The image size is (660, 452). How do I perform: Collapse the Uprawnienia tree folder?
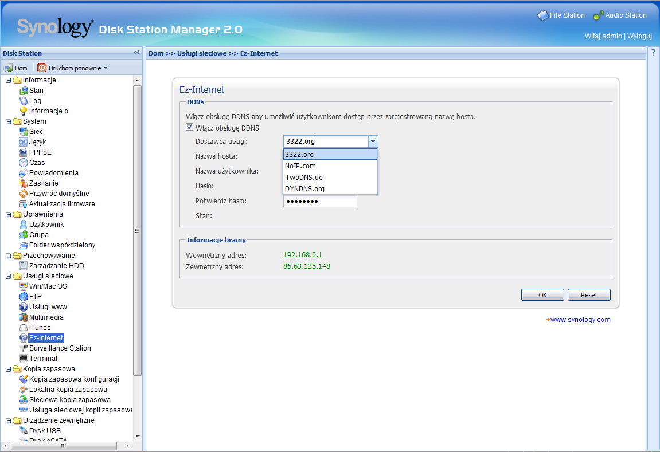point(8,214)
